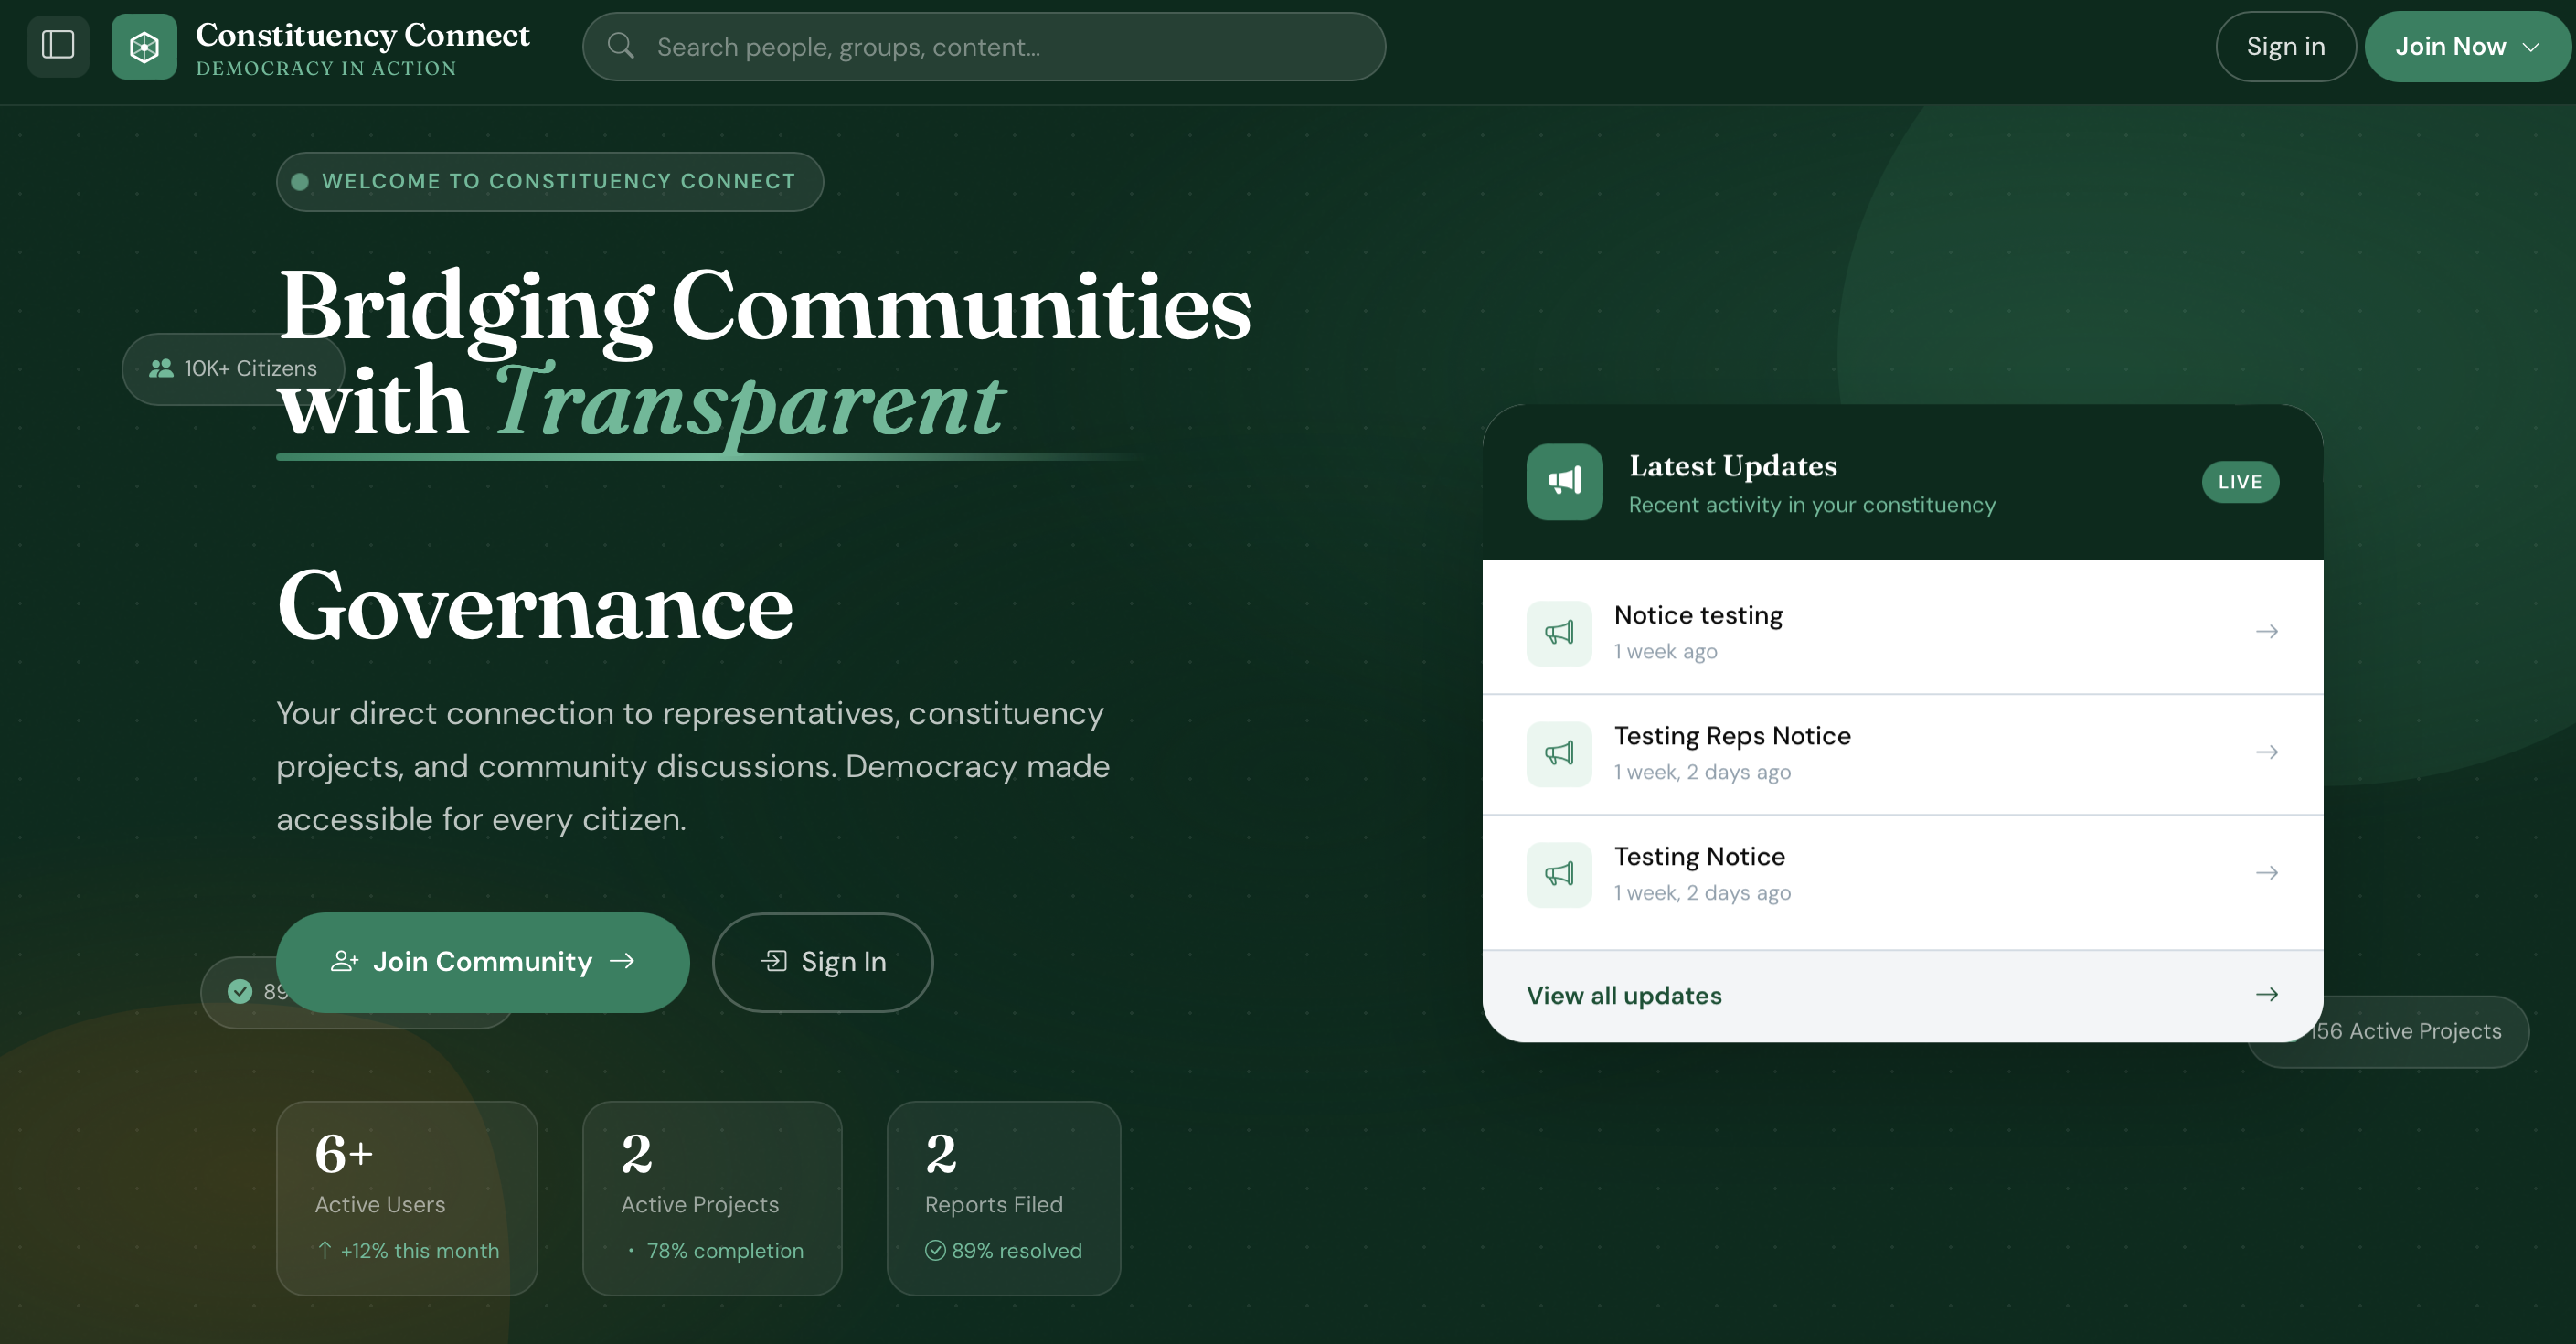Click the Join Community button

coord(483,962)
